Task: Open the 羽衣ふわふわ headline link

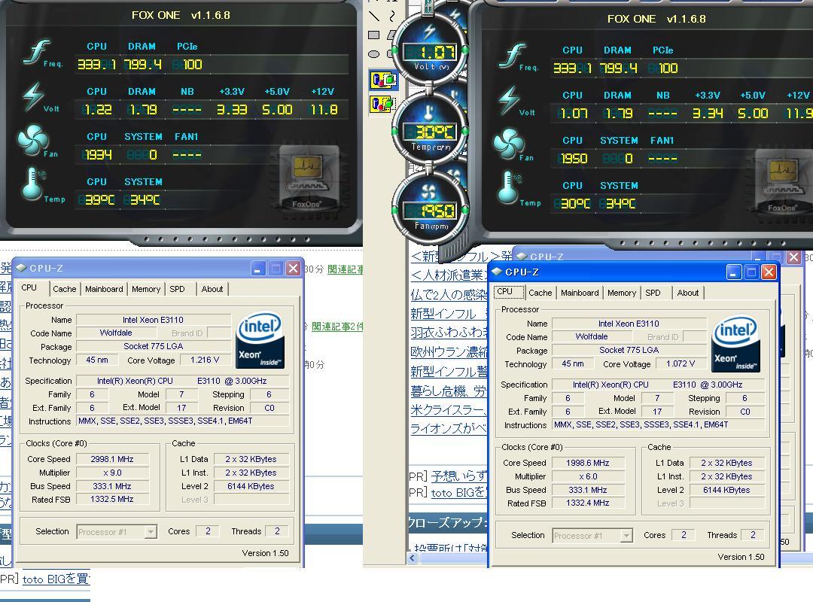Action: pyautogui.click(x=449, y=333)
